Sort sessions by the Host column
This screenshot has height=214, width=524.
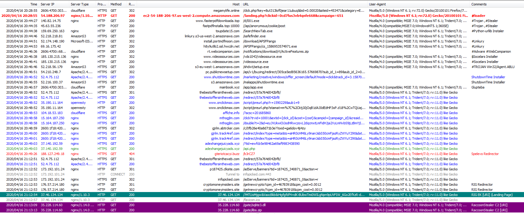236,4
